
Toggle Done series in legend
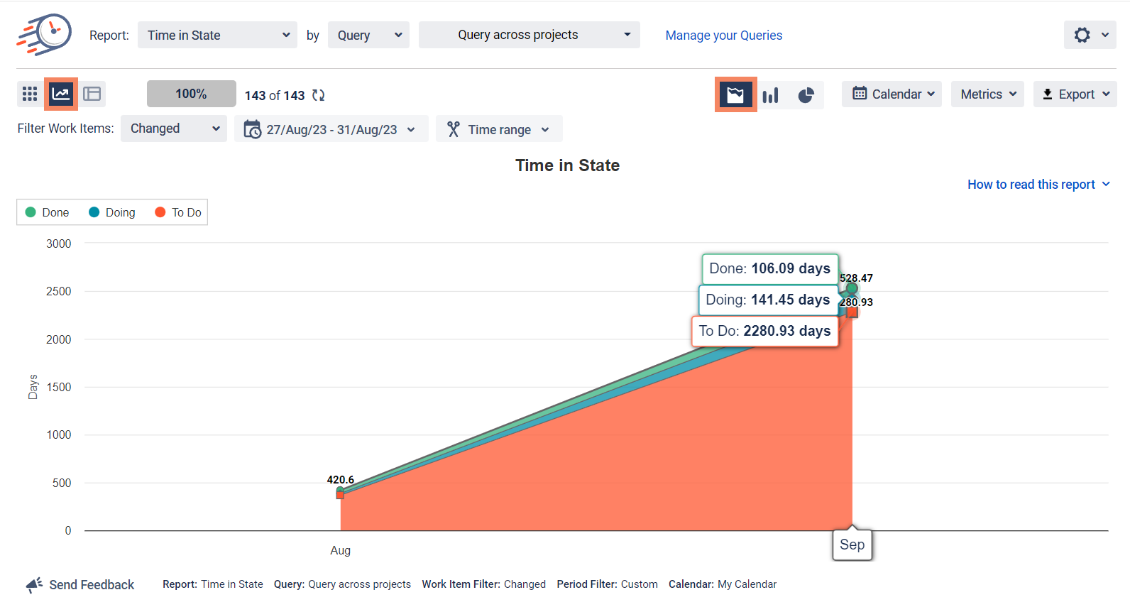point(48,212)
